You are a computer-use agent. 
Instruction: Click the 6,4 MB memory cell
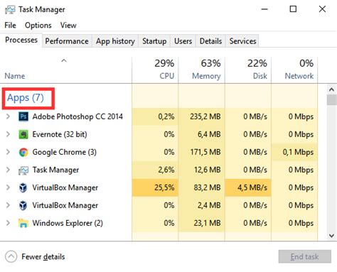point(202,134)
